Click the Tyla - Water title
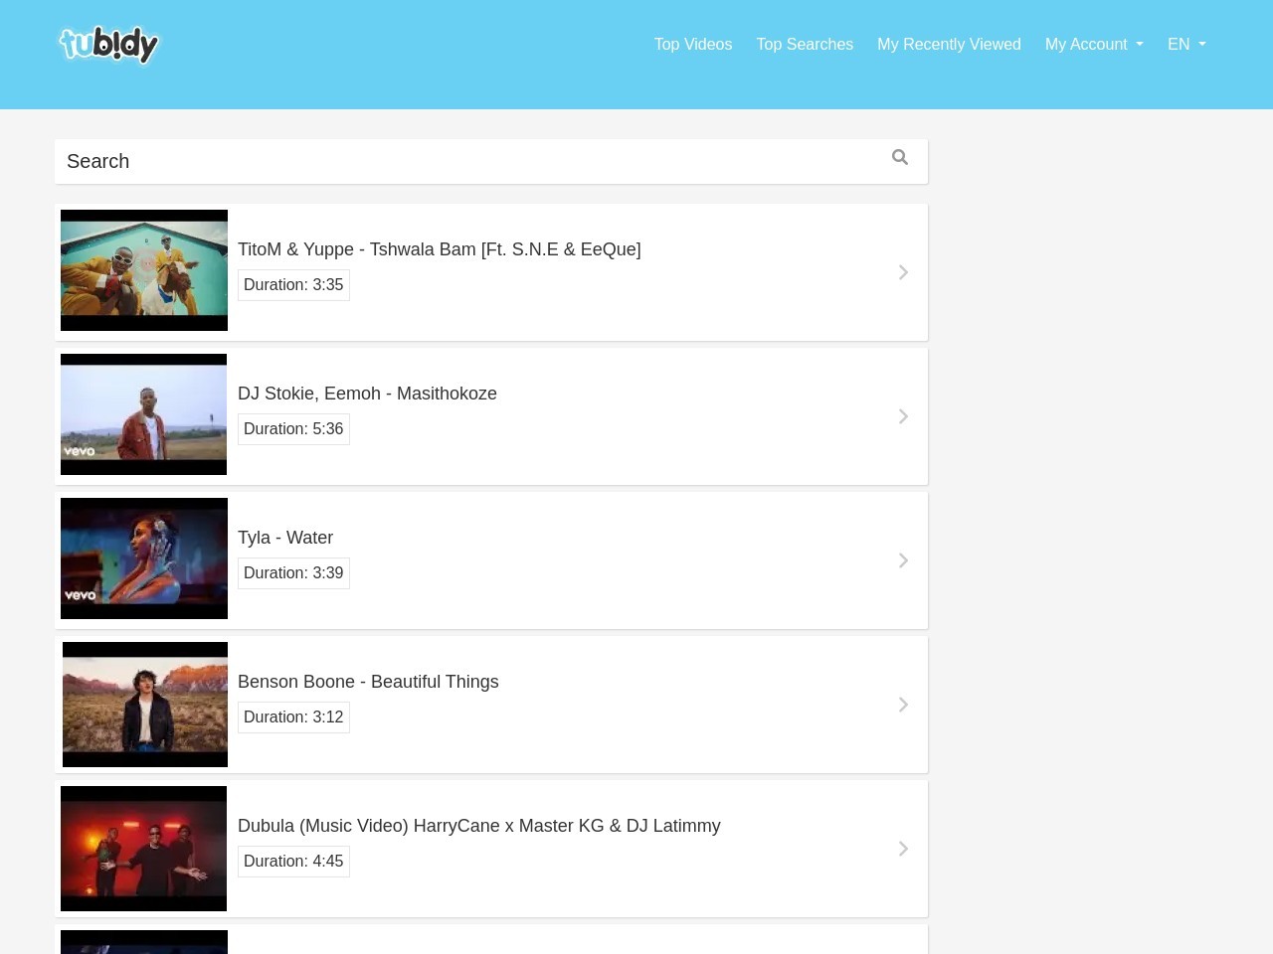Image resolution: width=1273 pixels, height=954 pixels. 285,538
